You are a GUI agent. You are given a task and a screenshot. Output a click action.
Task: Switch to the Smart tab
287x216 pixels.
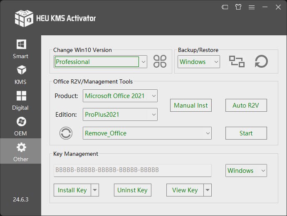(20, 49)
